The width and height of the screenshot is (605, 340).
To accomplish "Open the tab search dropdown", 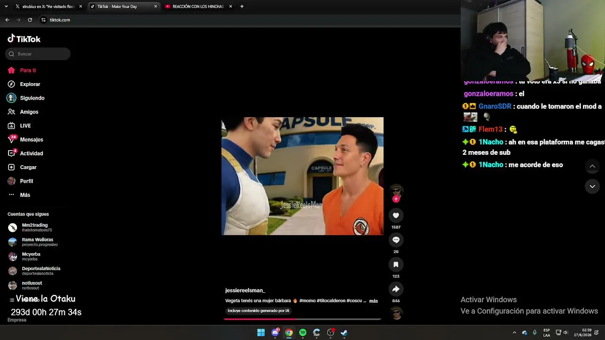I will point(6,7).
